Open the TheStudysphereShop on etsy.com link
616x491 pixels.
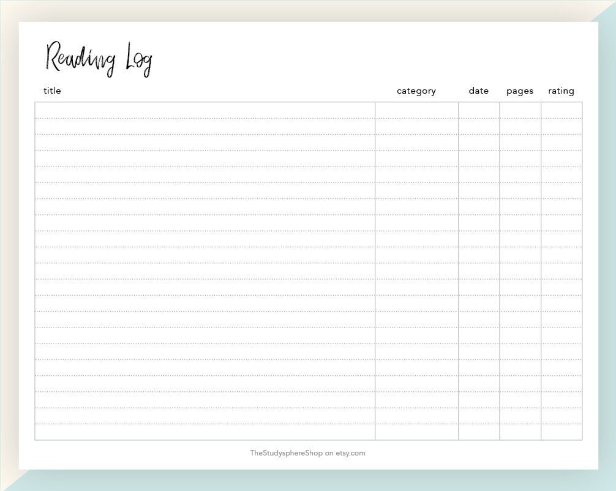click(x=308, y=454)
